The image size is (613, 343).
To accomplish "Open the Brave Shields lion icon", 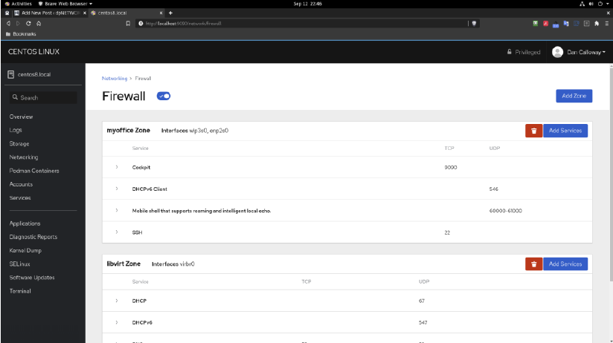I will pyautogui.click(x=474, y=24).
